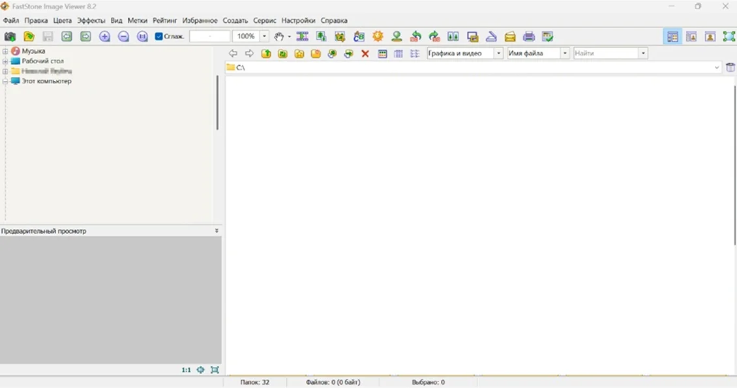Expand the Музыка tree node
737x388 pixels.
[5, 52]
